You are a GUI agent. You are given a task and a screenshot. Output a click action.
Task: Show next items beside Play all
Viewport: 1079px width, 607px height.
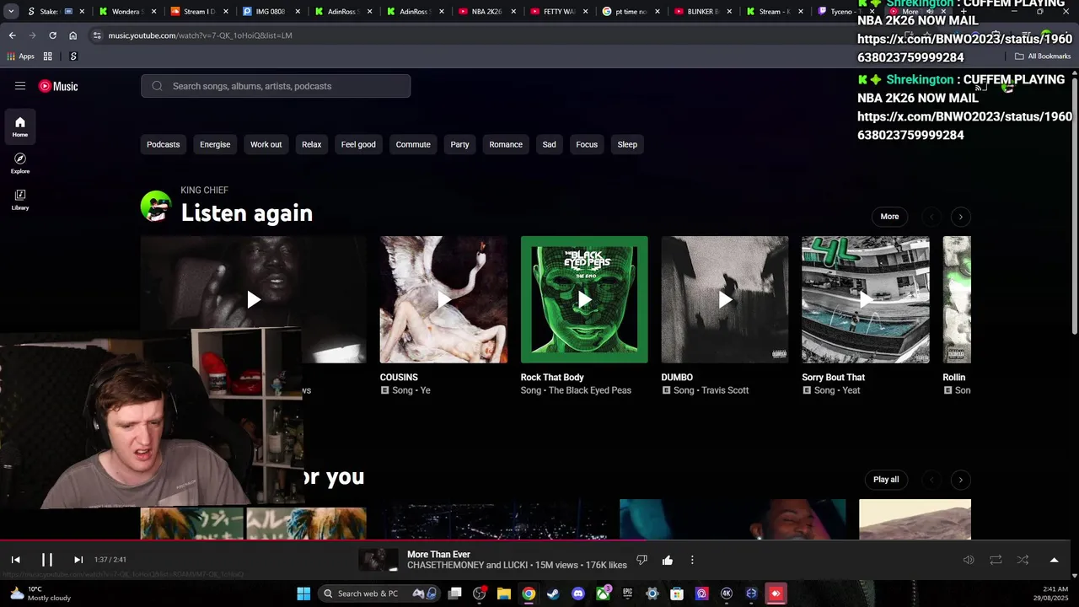click(x=960, y=480)
